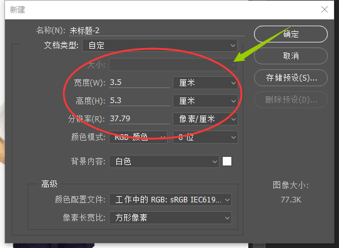Click the 确定 button

tap(291, 34)
